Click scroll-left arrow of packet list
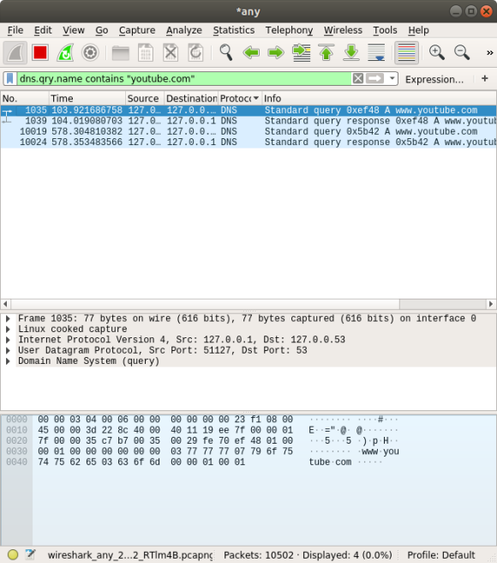Image resolution: width=497 pixels, height=563 pixels. coord(5,304)
